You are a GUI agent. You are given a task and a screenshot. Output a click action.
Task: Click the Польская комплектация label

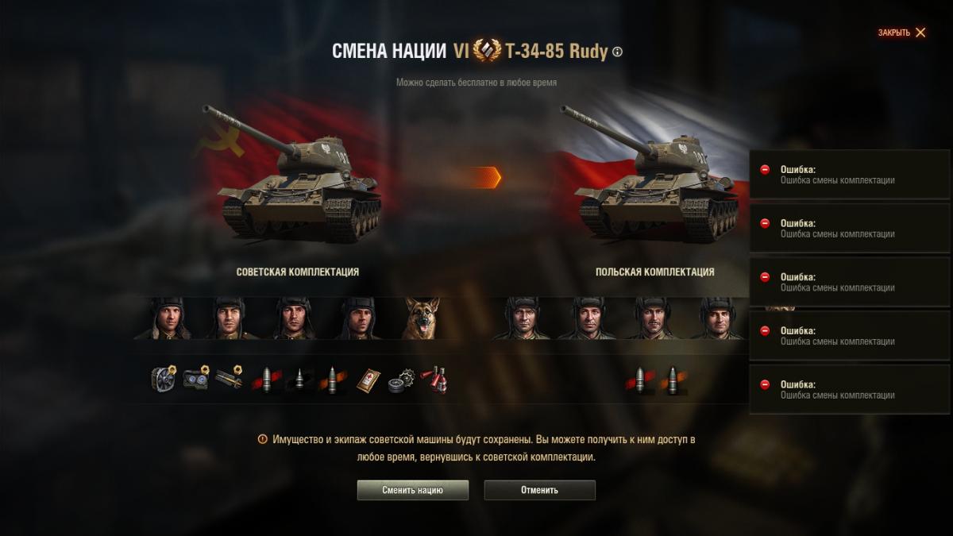pyautogui.click(x=655, y=272)
